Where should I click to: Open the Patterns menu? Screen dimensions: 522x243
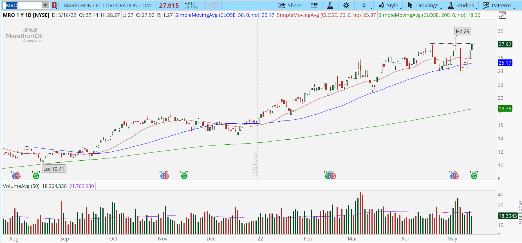[x=498, y=5]
